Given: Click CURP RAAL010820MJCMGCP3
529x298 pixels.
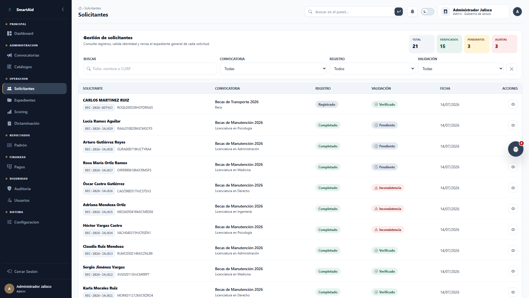Looking at the screenshot, I should coord(135,129).
